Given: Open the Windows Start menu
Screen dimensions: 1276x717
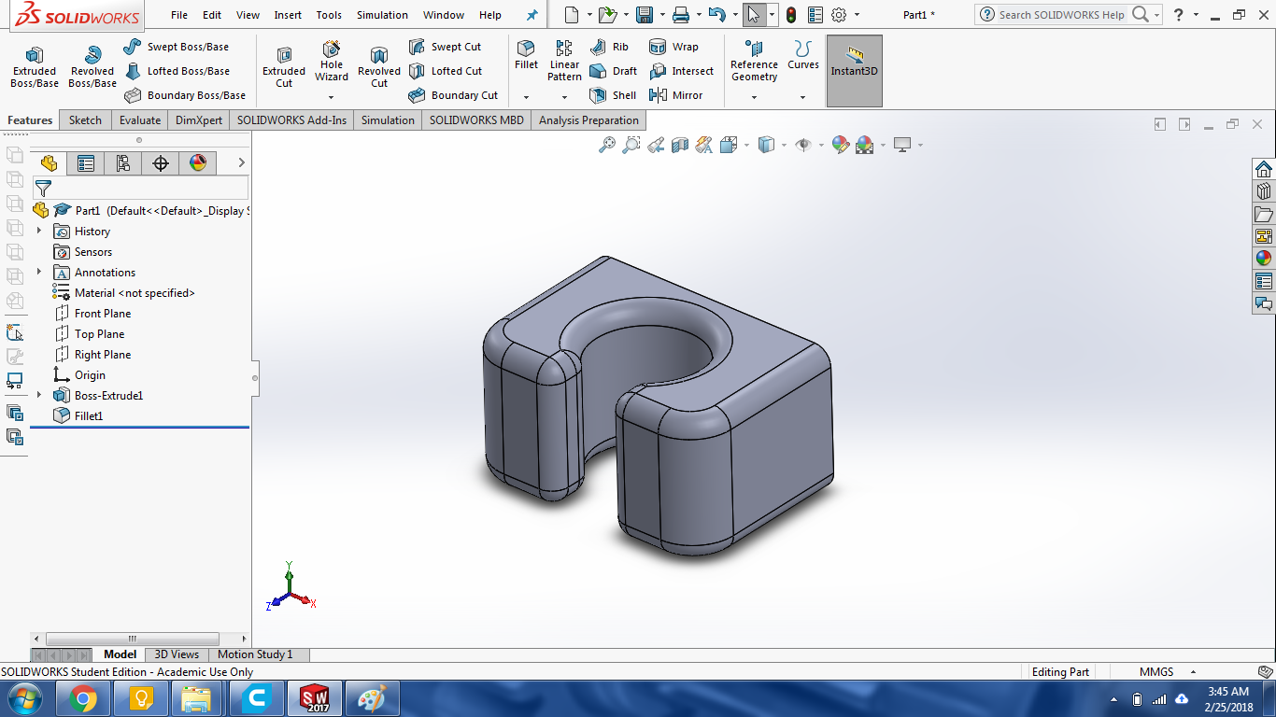Looking at the screenshot, I should (24, 698).
